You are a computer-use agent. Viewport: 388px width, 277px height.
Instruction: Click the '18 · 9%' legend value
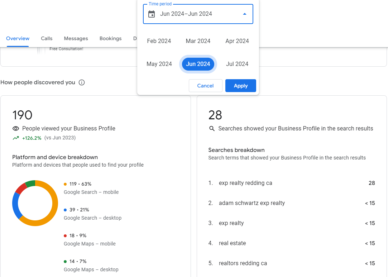pos(78,235)
